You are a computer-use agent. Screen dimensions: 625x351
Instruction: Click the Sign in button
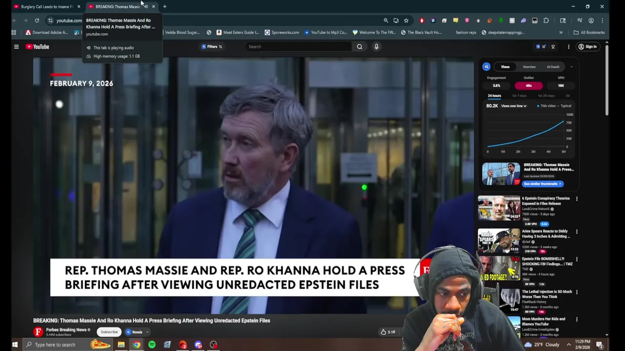click(587, 47)
